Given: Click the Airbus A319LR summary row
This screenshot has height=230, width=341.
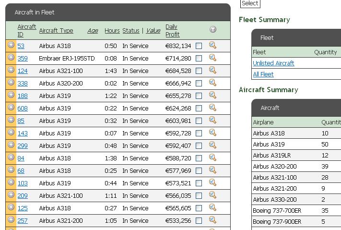Looking at the screenshot, I should (296, 155).
